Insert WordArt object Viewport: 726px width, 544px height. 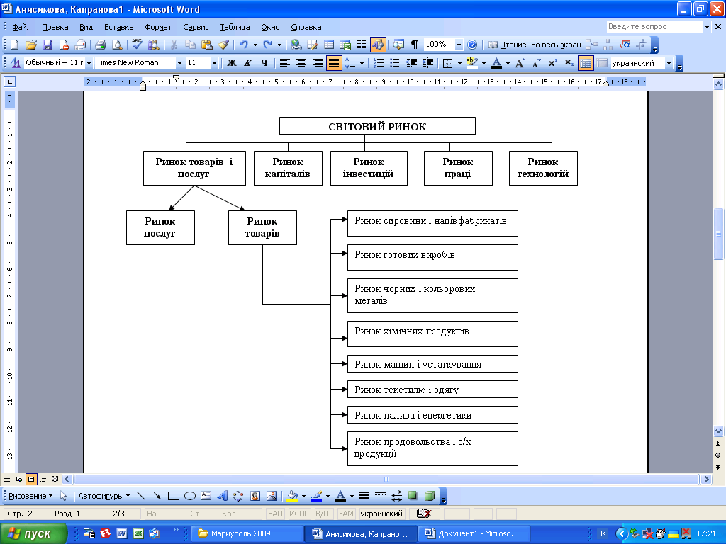tap(222, 496)
